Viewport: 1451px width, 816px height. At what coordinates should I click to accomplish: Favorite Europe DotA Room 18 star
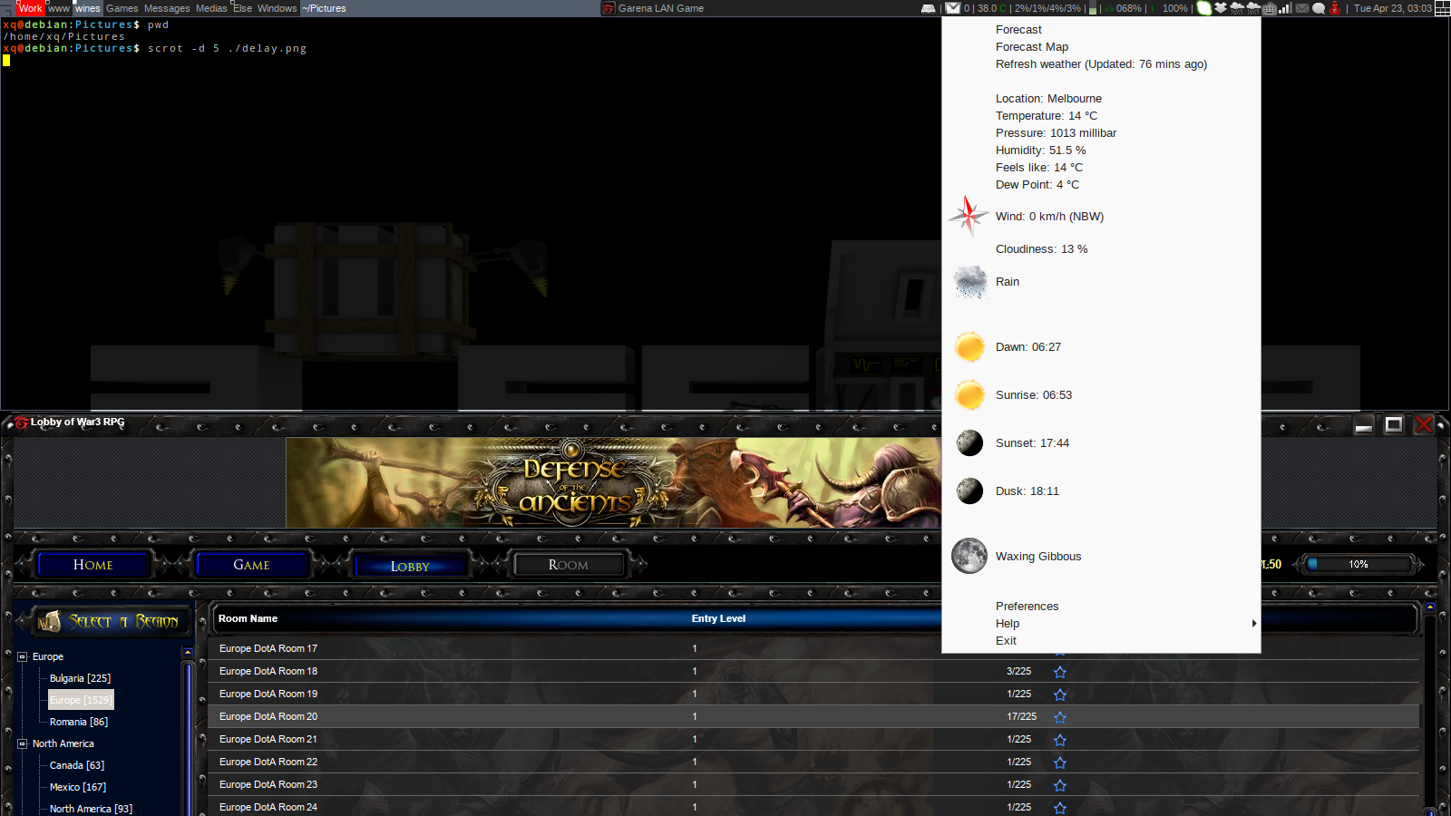coord(1060,672)
